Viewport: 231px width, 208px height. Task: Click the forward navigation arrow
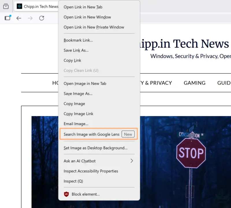30,18
